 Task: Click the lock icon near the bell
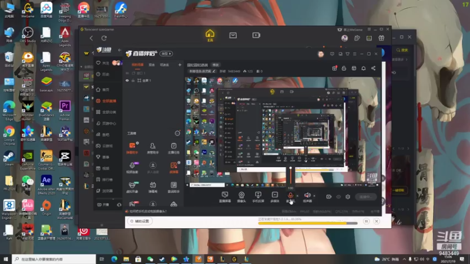tap(344, 68)
